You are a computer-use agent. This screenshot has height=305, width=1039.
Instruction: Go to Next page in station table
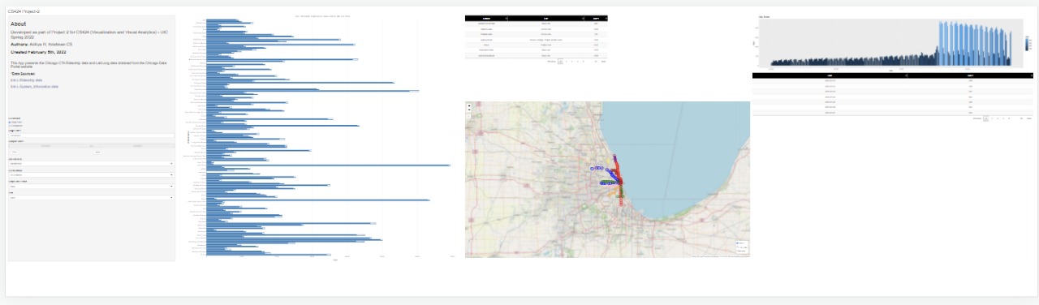603,62
